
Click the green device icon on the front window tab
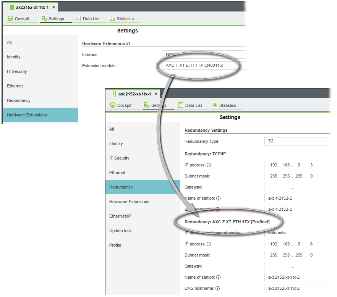tap(114, 94)
